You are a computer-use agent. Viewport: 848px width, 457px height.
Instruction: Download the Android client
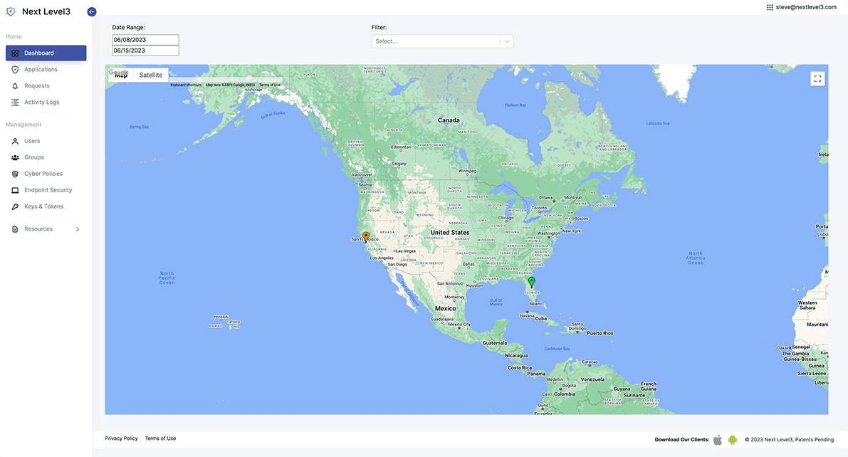[x=732, y=440]
